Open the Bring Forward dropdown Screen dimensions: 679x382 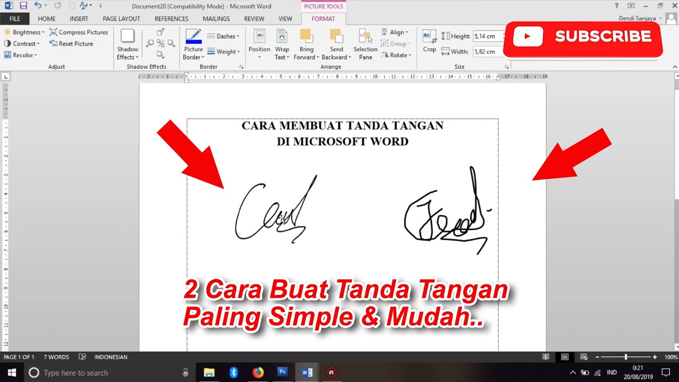[x=307, y=45]
